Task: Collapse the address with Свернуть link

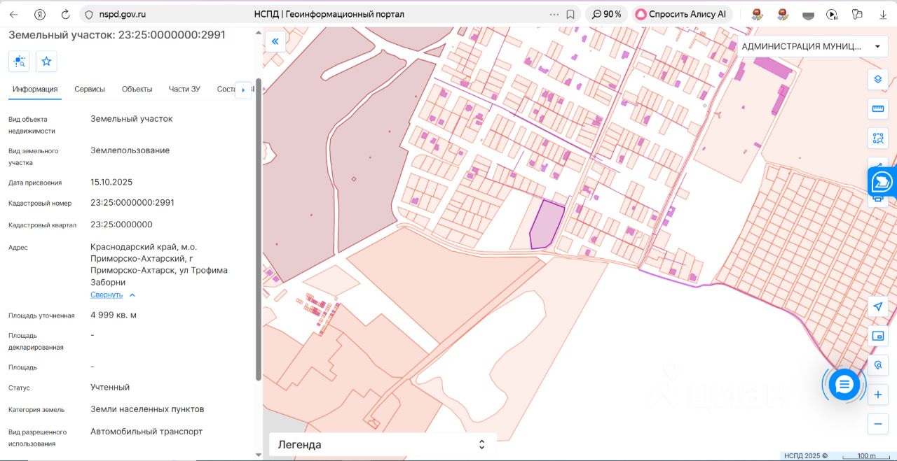Action: click(x=107, y=295)
